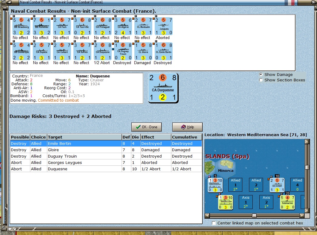Screen dimensions: 317x235
Task: Click the Die column header
Action: point(136,137)
